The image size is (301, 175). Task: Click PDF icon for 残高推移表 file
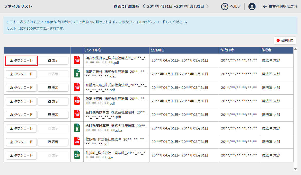pos(77,101)
